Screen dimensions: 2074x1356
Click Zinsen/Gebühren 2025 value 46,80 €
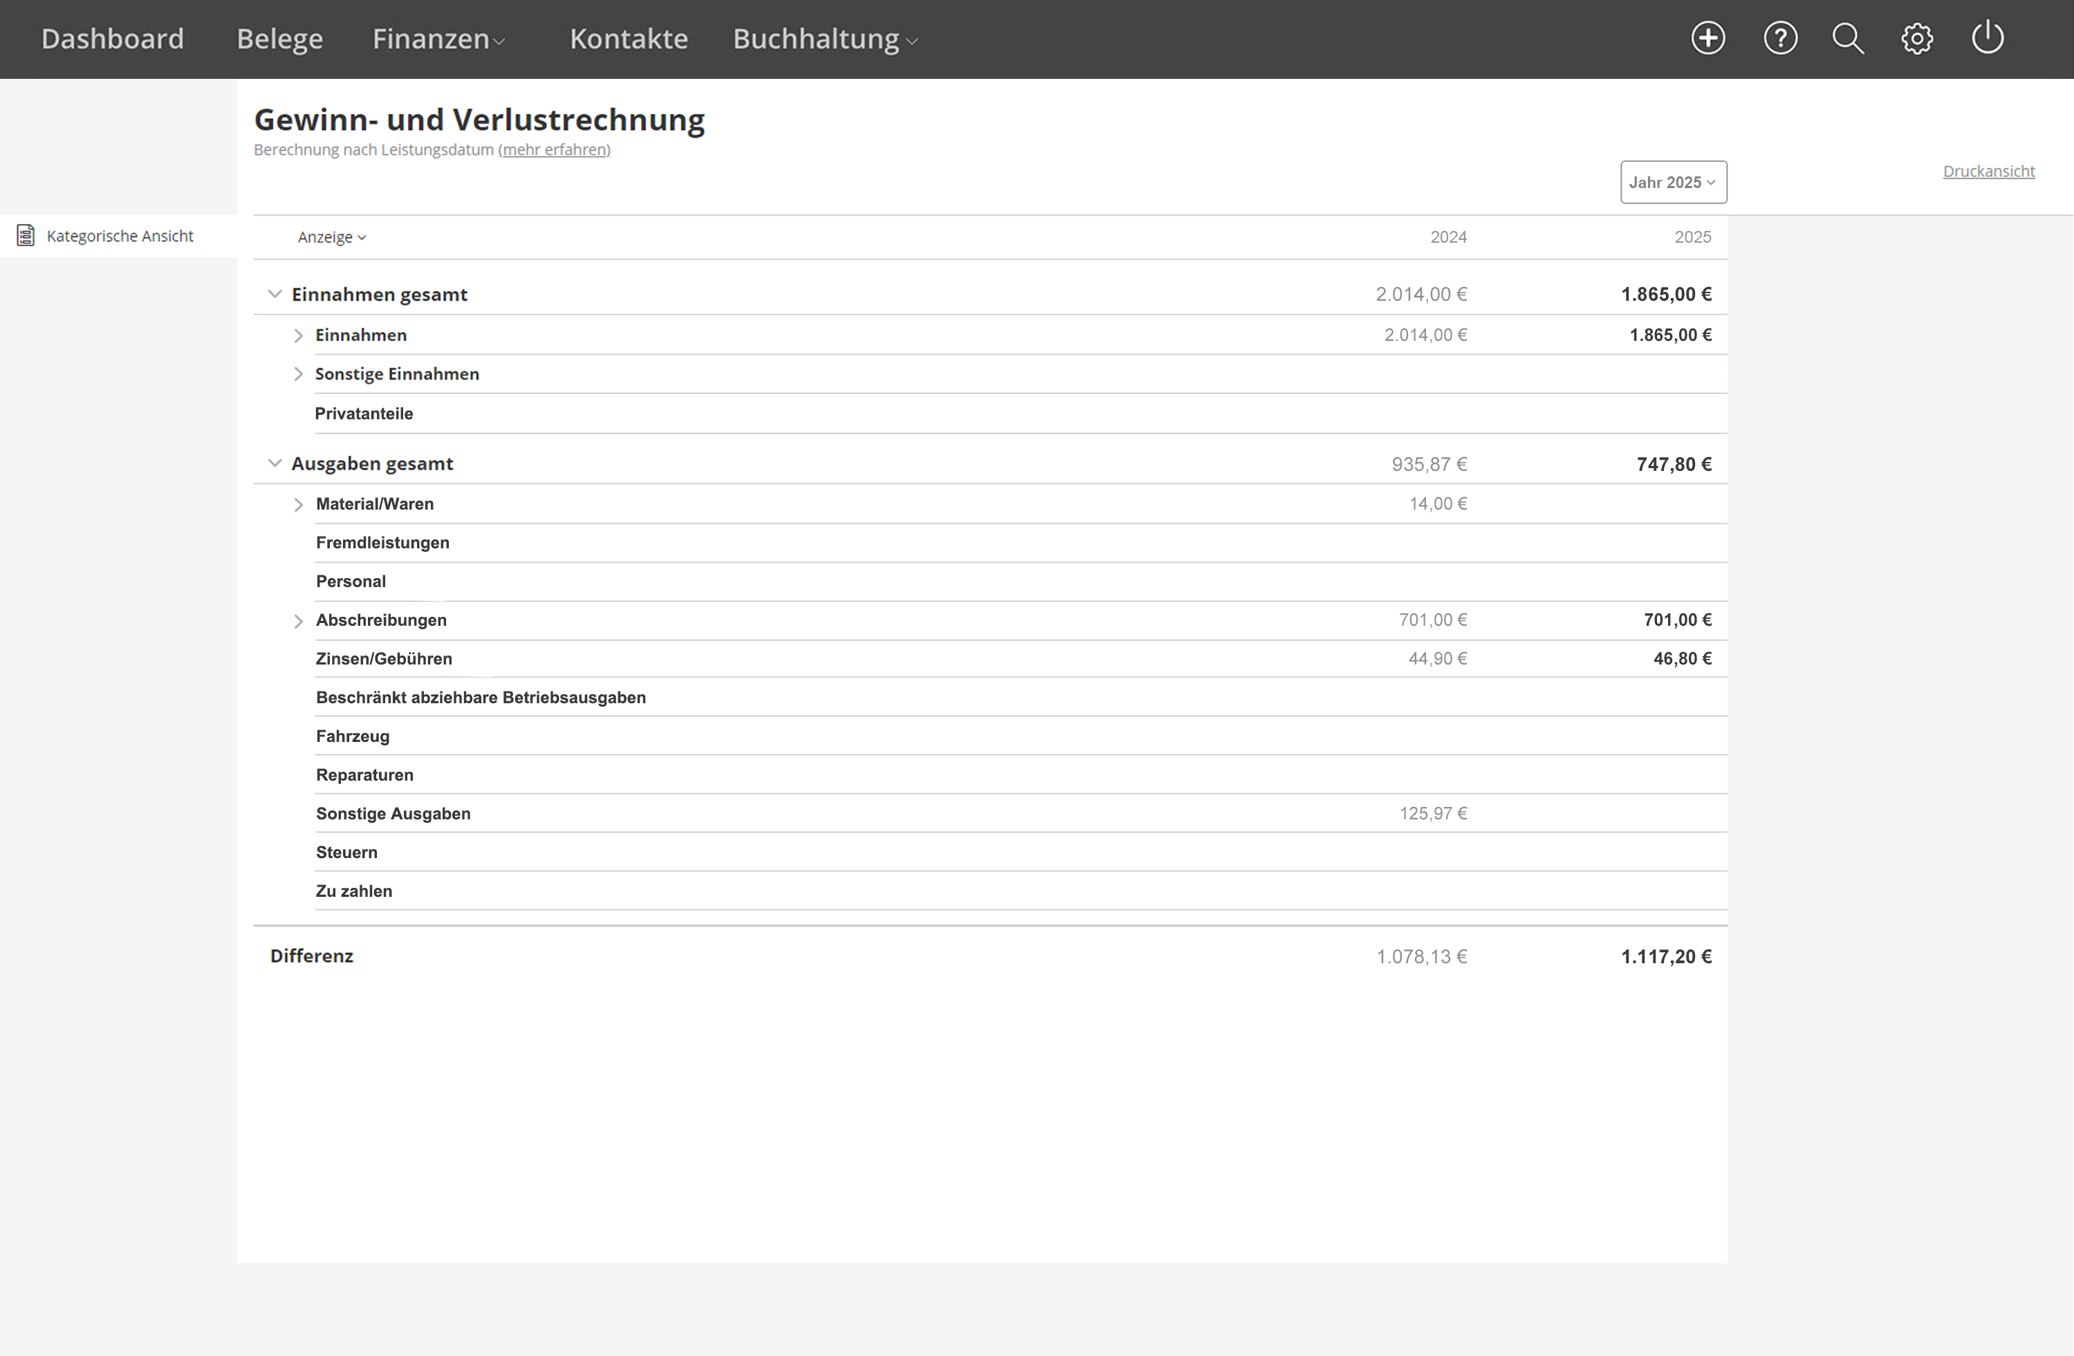tap(1683, 659)
